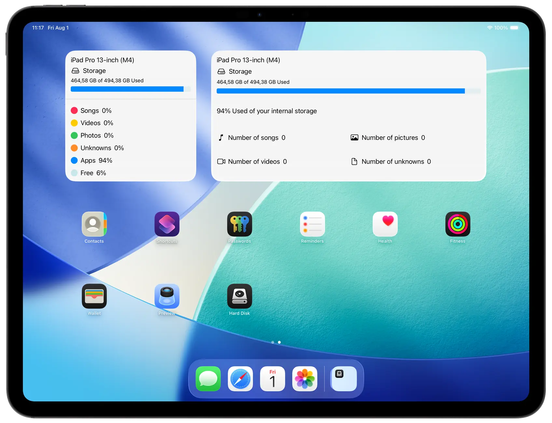Tap the green Photos color dot
Image resolution: width=552 pixels, height=423 pixels.
74,135
